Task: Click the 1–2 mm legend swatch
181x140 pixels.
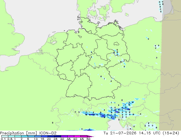Action: 18,136
